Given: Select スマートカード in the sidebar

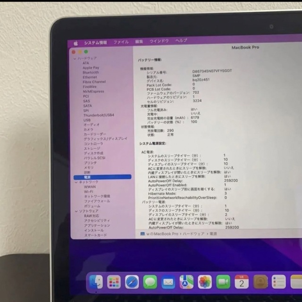Looking at the screenshot, I should point(95,235).
